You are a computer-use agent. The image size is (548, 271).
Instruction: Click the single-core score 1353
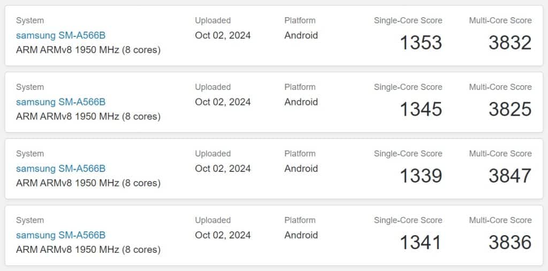point(421,43)
